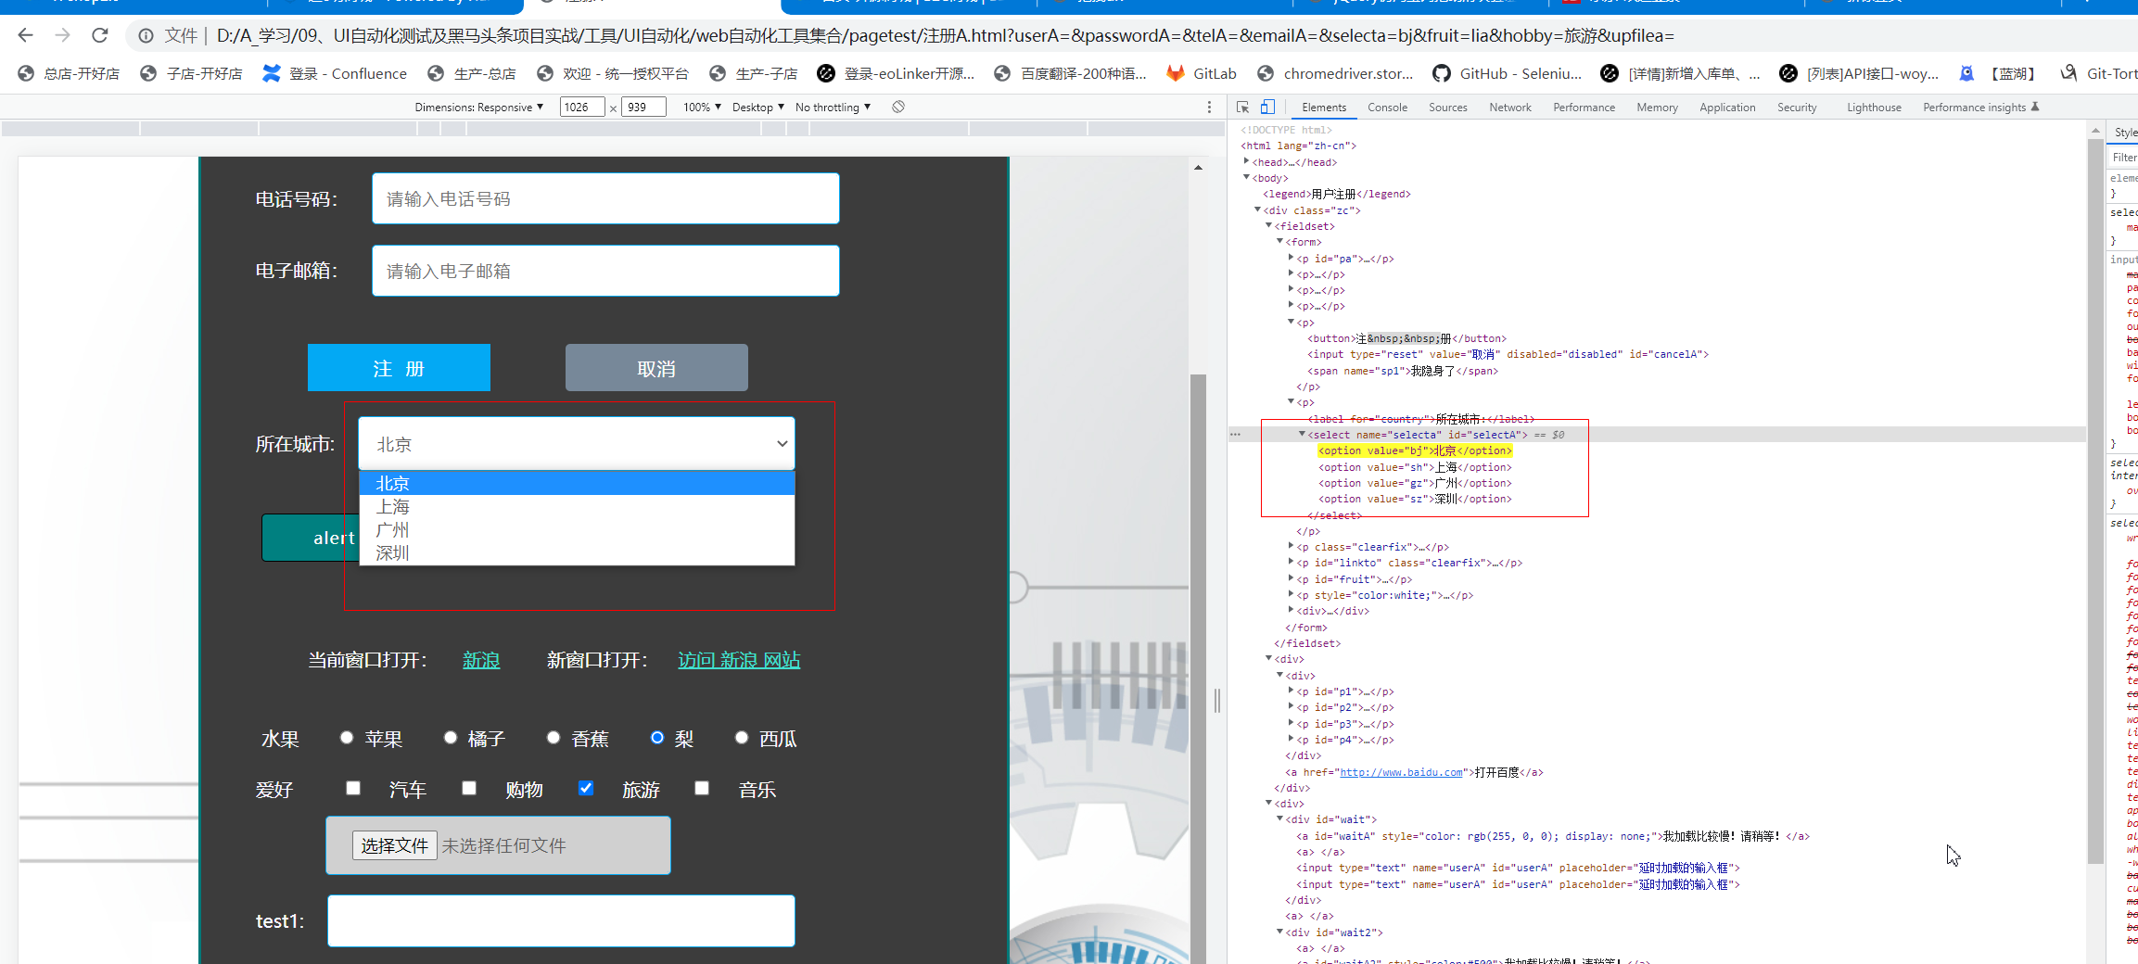Open the [列表]API接口-woy... bookmark
The width and height of the screenshot is (2138, 964).
coord(1859,73)
